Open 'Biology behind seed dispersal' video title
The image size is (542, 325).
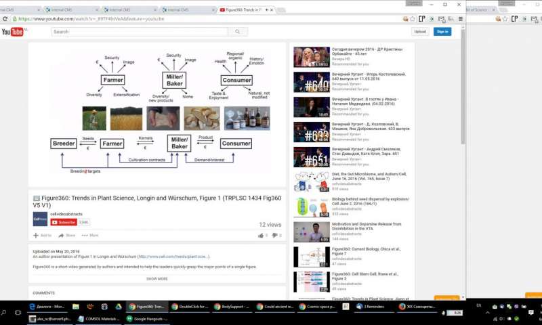coord(371,201)
